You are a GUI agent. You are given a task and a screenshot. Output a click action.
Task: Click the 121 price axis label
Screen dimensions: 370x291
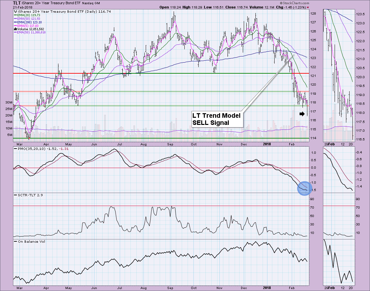point(313,76)
